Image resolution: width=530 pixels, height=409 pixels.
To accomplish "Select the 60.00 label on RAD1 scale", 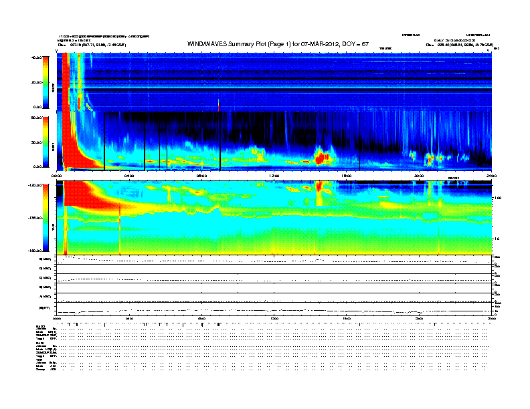I will pos(36,118).
